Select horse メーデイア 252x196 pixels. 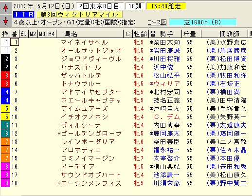(77, 167)
